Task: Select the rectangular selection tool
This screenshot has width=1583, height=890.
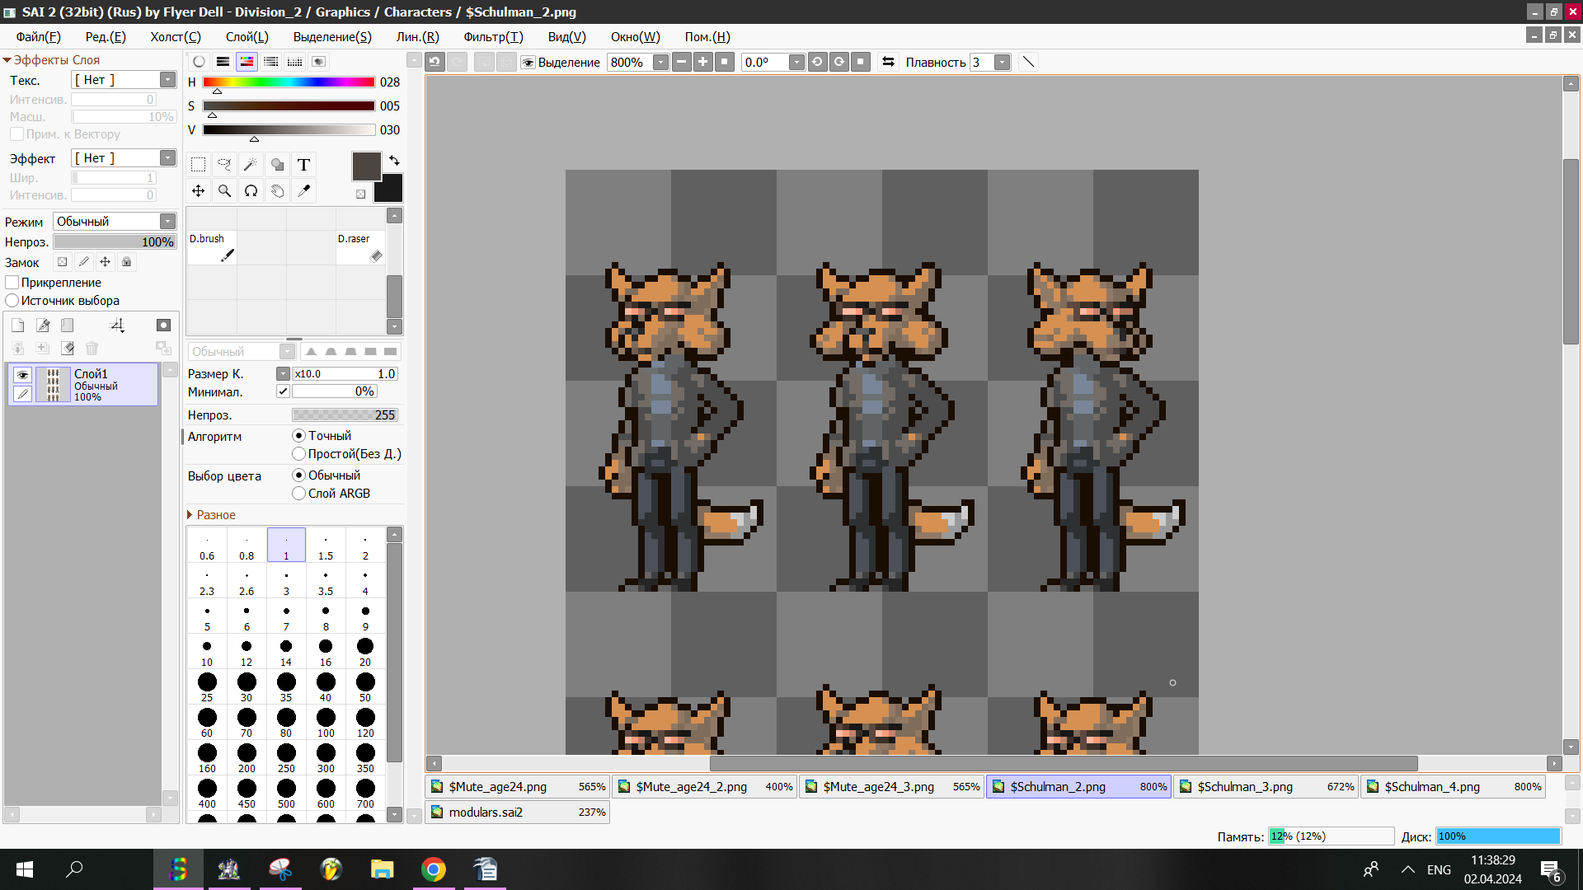Action: (x=198, y=165)
